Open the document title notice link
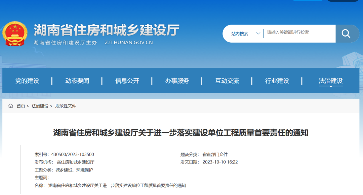The width and height of the screenshot is (363, 195). pos(182,132)
